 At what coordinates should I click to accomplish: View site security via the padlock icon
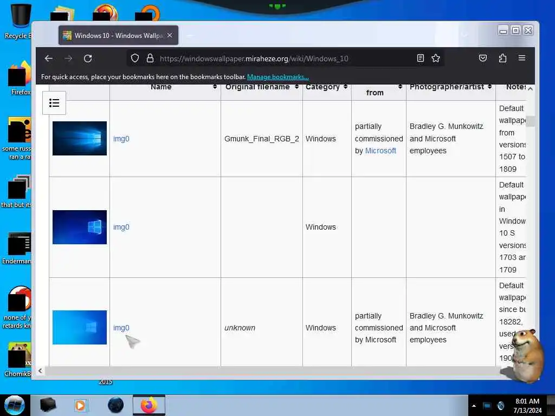click(150, 58)
